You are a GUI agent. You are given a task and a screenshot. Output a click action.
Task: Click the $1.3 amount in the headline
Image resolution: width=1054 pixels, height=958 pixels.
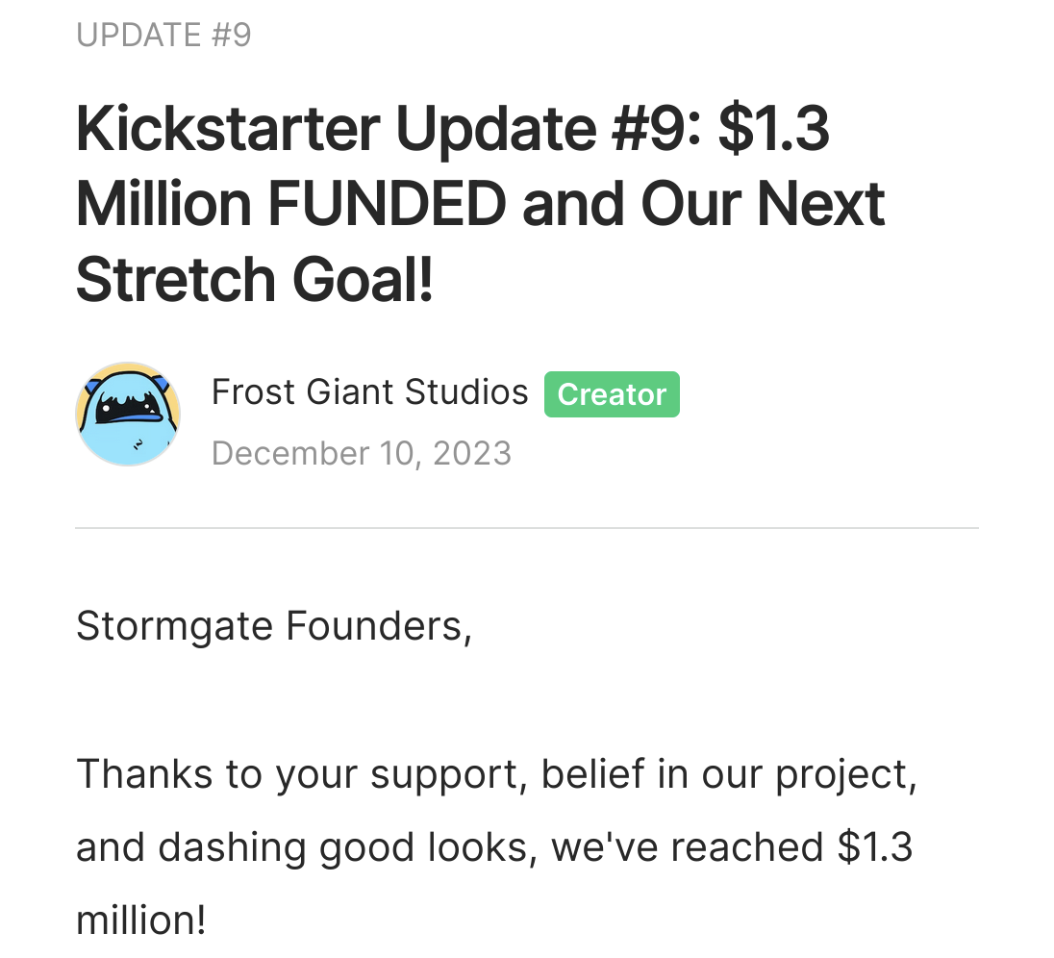click(x=774, y=128)
